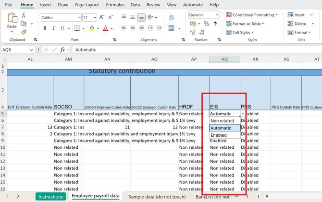Increase font size with the larger A
Screen dimensions: 322x202
[x=102, y=17]
